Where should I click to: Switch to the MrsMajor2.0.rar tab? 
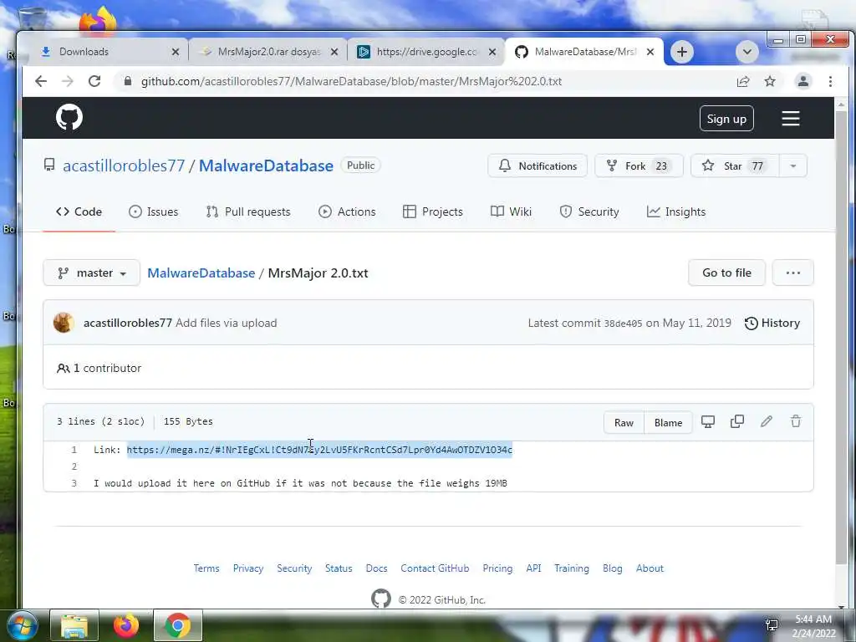[x=267, y=52]
